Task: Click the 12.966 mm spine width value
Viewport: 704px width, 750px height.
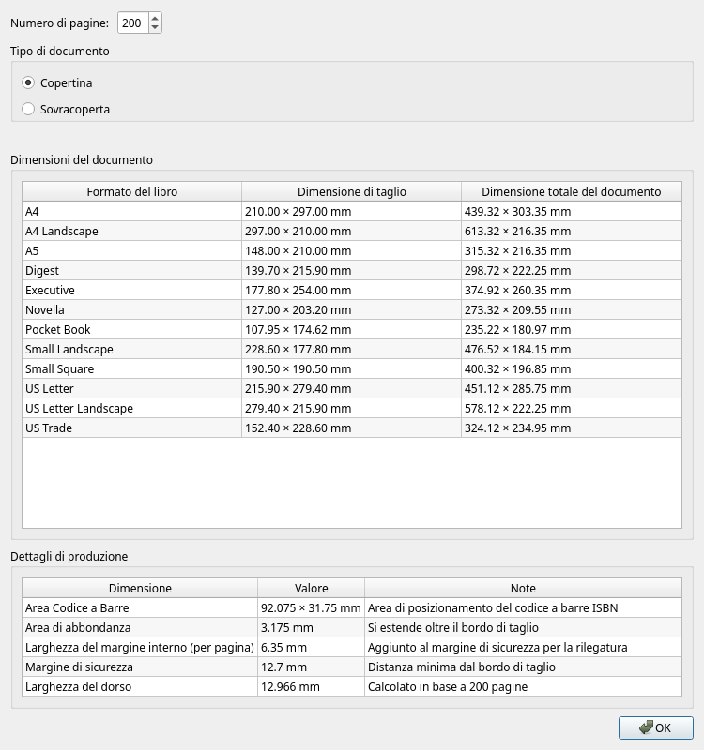Action: click(x=312, y=686)
